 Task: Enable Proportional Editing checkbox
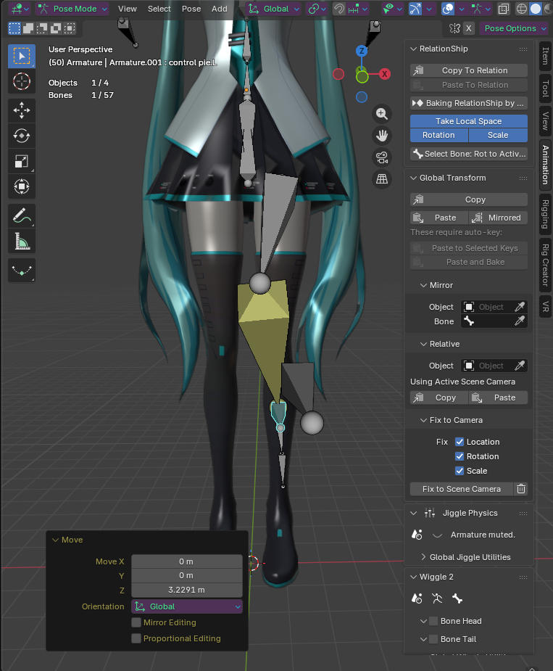pos(136,638)
